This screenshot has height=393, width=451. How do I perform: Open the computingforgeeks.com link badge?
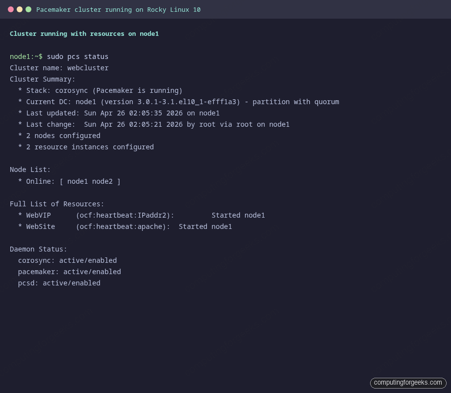click(408, 383)
